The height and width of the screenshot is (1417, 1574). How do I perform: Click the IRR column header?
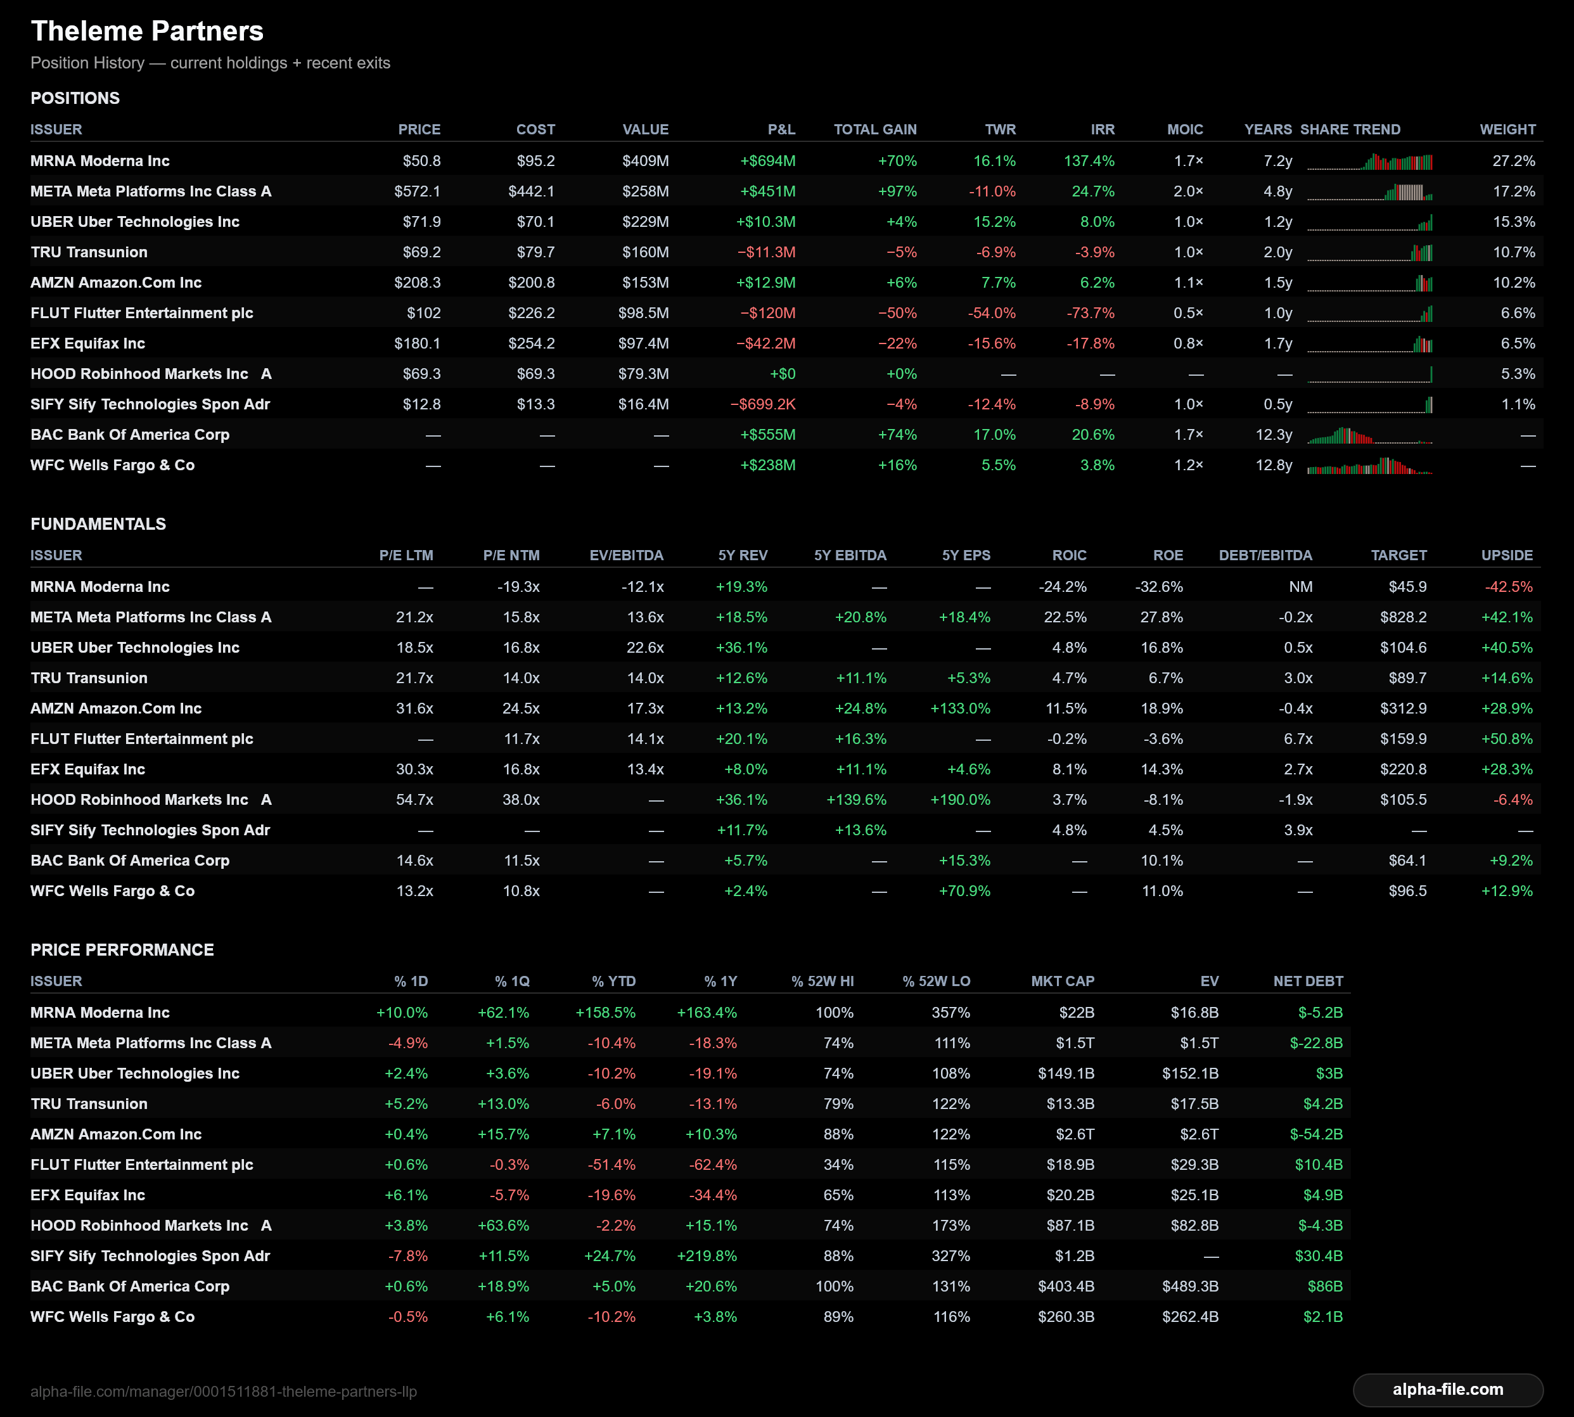(1103, 129)
